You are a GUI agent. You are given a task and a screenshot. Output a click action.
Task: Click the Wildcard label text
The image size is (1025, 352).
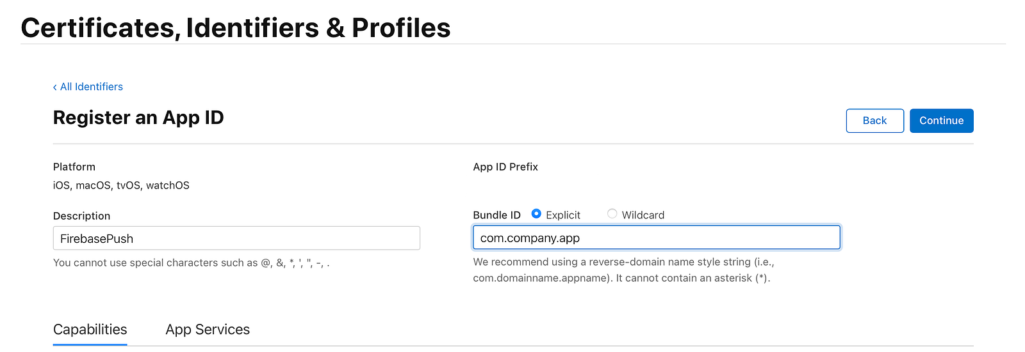click(643, 215)
